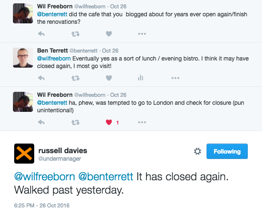
Task: View analytics for Ben Terrett's tweet
Action: [141, 78]
